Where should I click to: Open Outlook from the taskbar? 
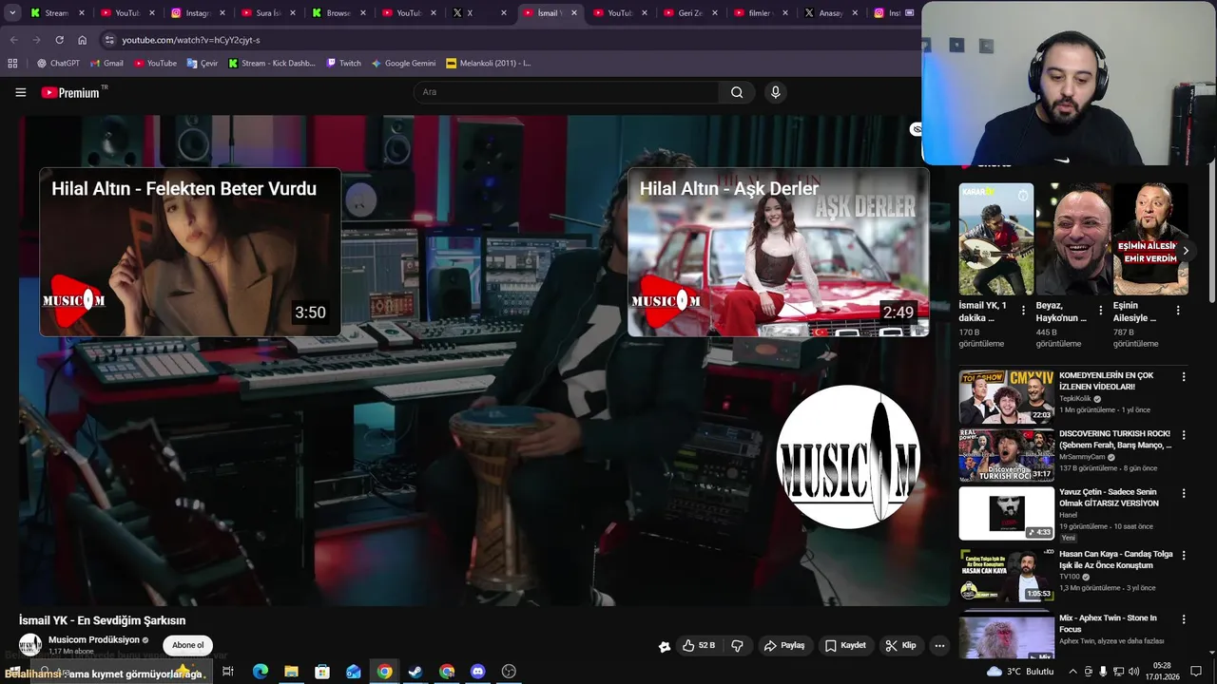(x=354, y=671)
